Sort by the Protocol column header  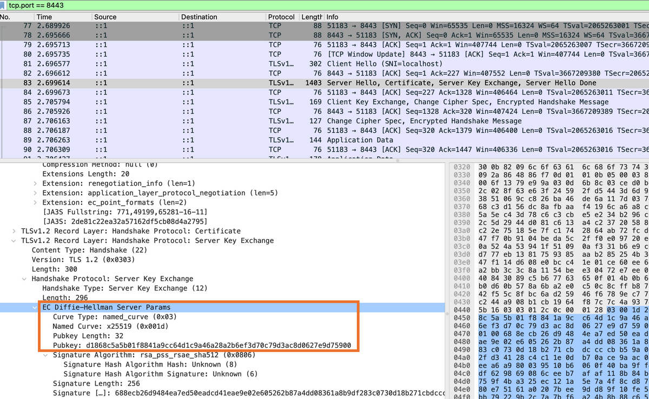pyautogui.click(x=282, y=17)
